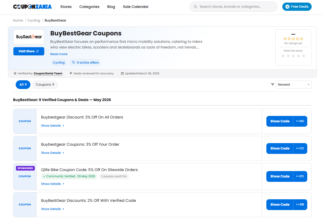
Task: Click the BuyBestGear store logo
Action: click(x=29, y=37)
